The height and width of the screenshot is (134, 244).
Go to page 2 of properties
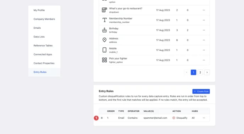[200, 72]
